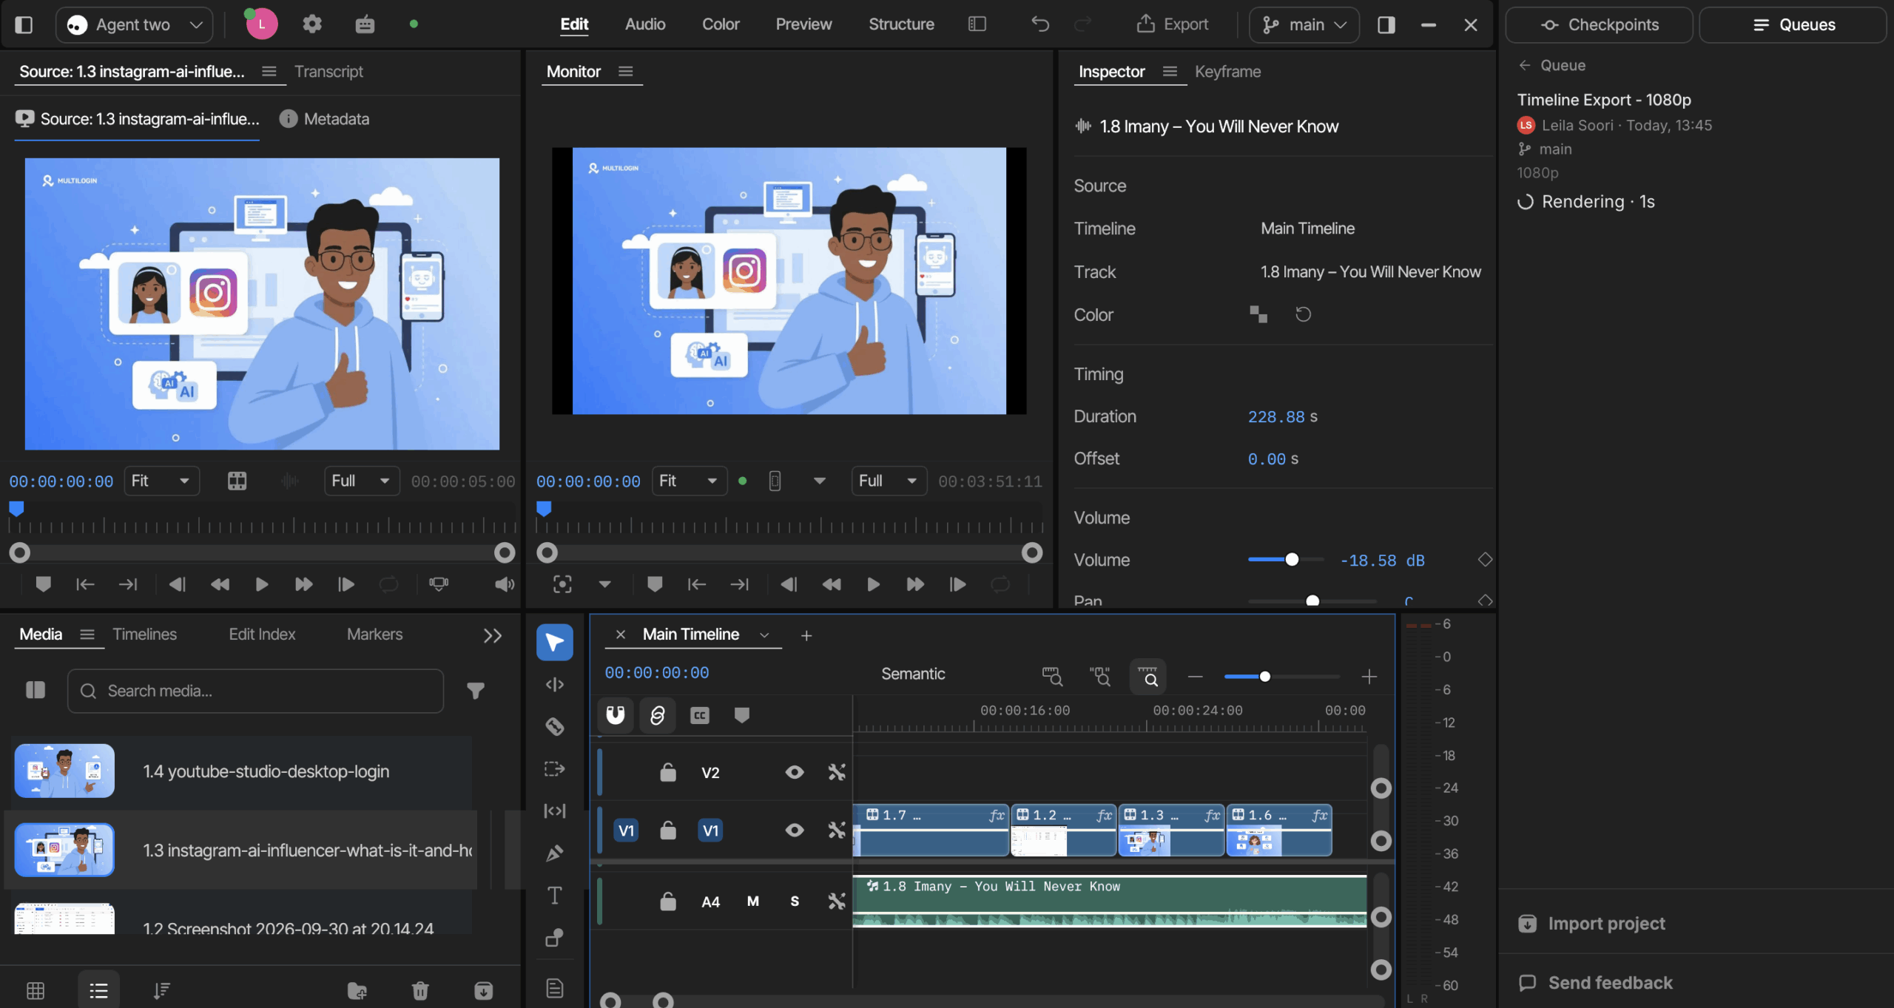Reset the Color property in Inspector

point(1303,315)
